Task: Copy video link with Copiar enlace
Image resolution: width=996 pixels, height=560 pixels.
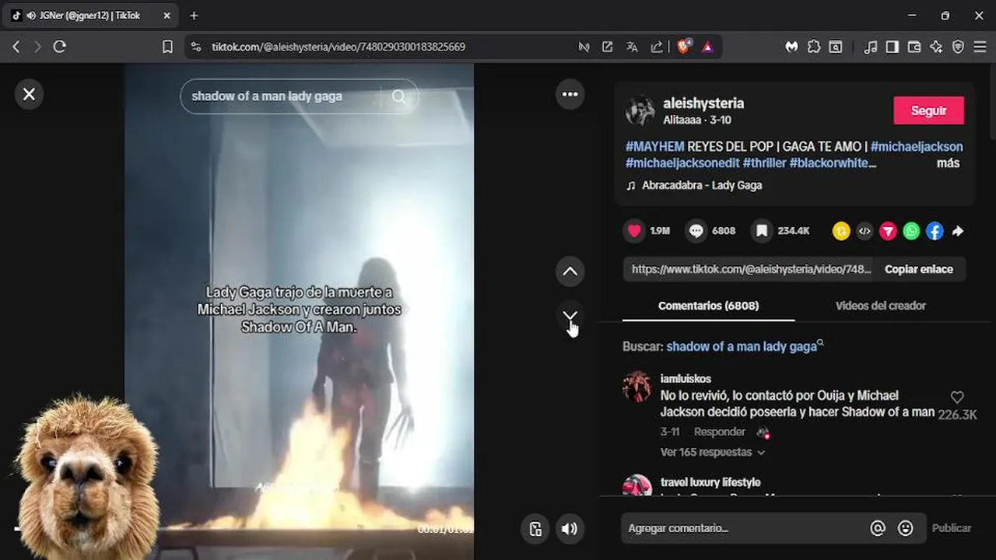Action: click(x=918, y=269)
